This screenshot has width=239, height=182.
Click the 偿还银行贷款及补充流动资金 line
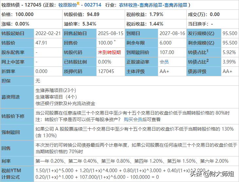tap(65, 103)
